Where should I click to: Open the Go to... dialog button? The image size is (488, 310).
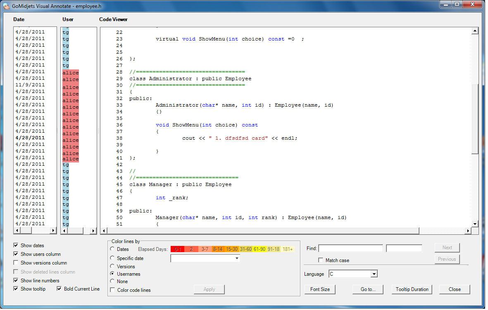pos(368,289)
